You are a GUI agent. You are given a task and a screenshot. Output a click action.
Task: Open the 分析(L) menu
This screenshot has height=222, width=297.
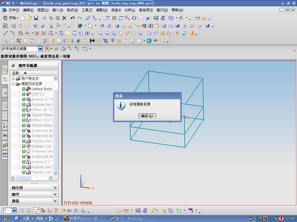[130, 10]
